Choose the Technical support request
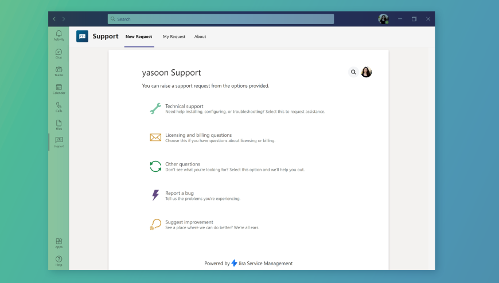499x283 pixels. pyautogui.click(x=184, y=106)
